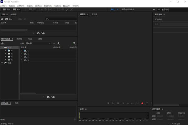Expand C: drive in contents list
188x125 pixels.
pos(22,50)
